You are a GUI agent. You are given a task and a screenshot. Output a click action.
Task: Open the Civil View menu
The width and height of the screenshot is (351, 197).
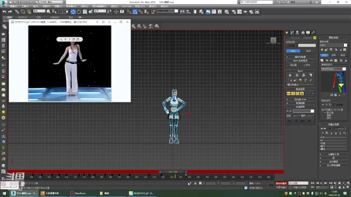[127, 6]
